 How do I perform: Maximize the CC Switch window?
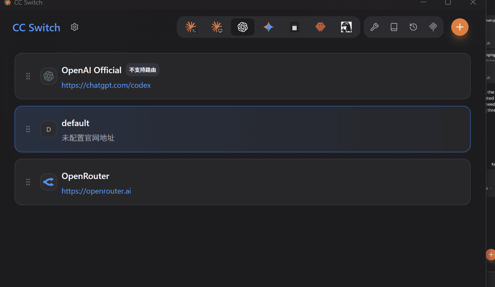[448, 2]
